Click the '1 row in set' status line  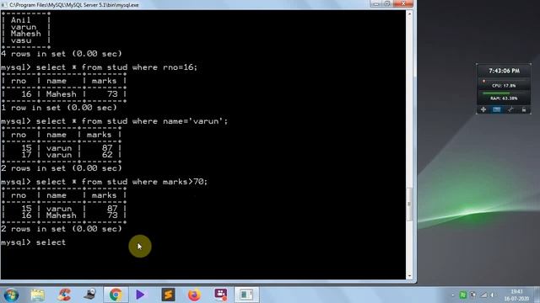point(59,108)
